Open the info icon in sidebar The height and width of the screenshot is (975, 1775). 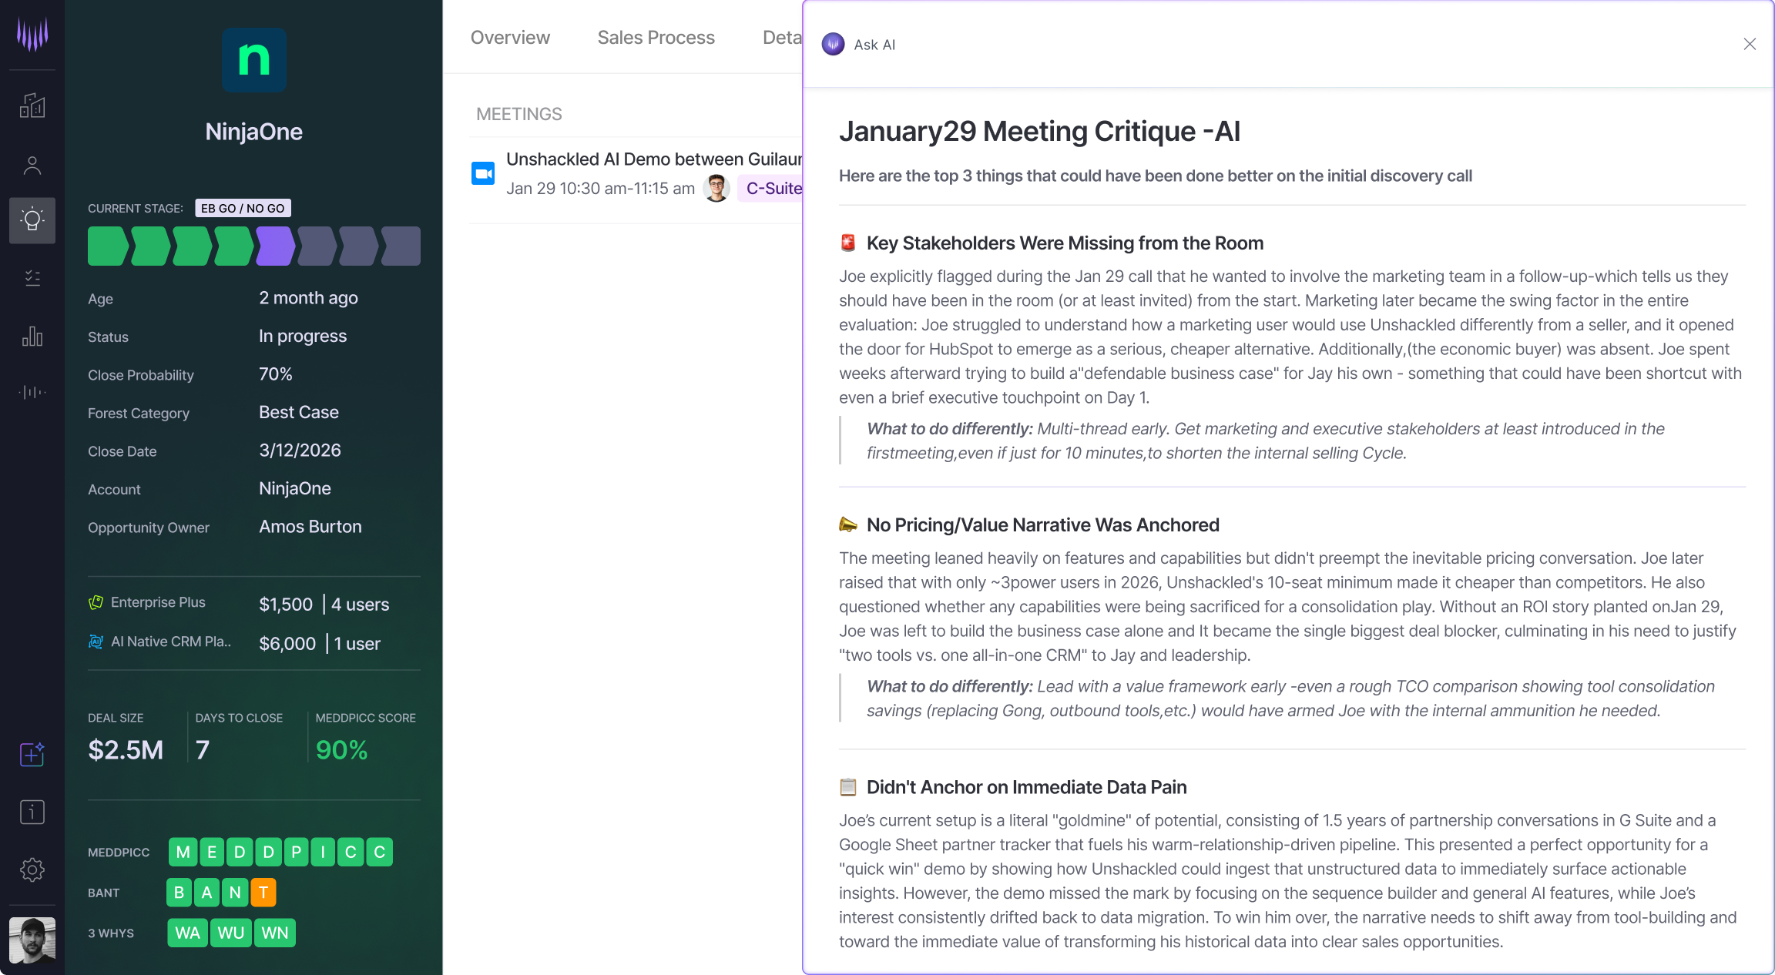[32, 812]
